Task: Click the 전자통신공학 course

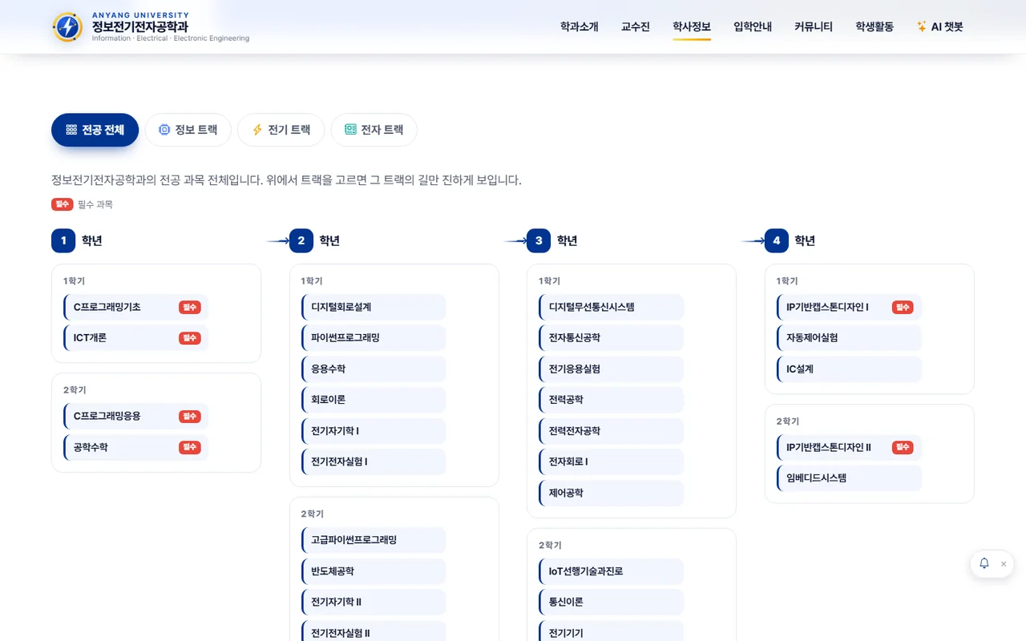Action: [612, 338]
